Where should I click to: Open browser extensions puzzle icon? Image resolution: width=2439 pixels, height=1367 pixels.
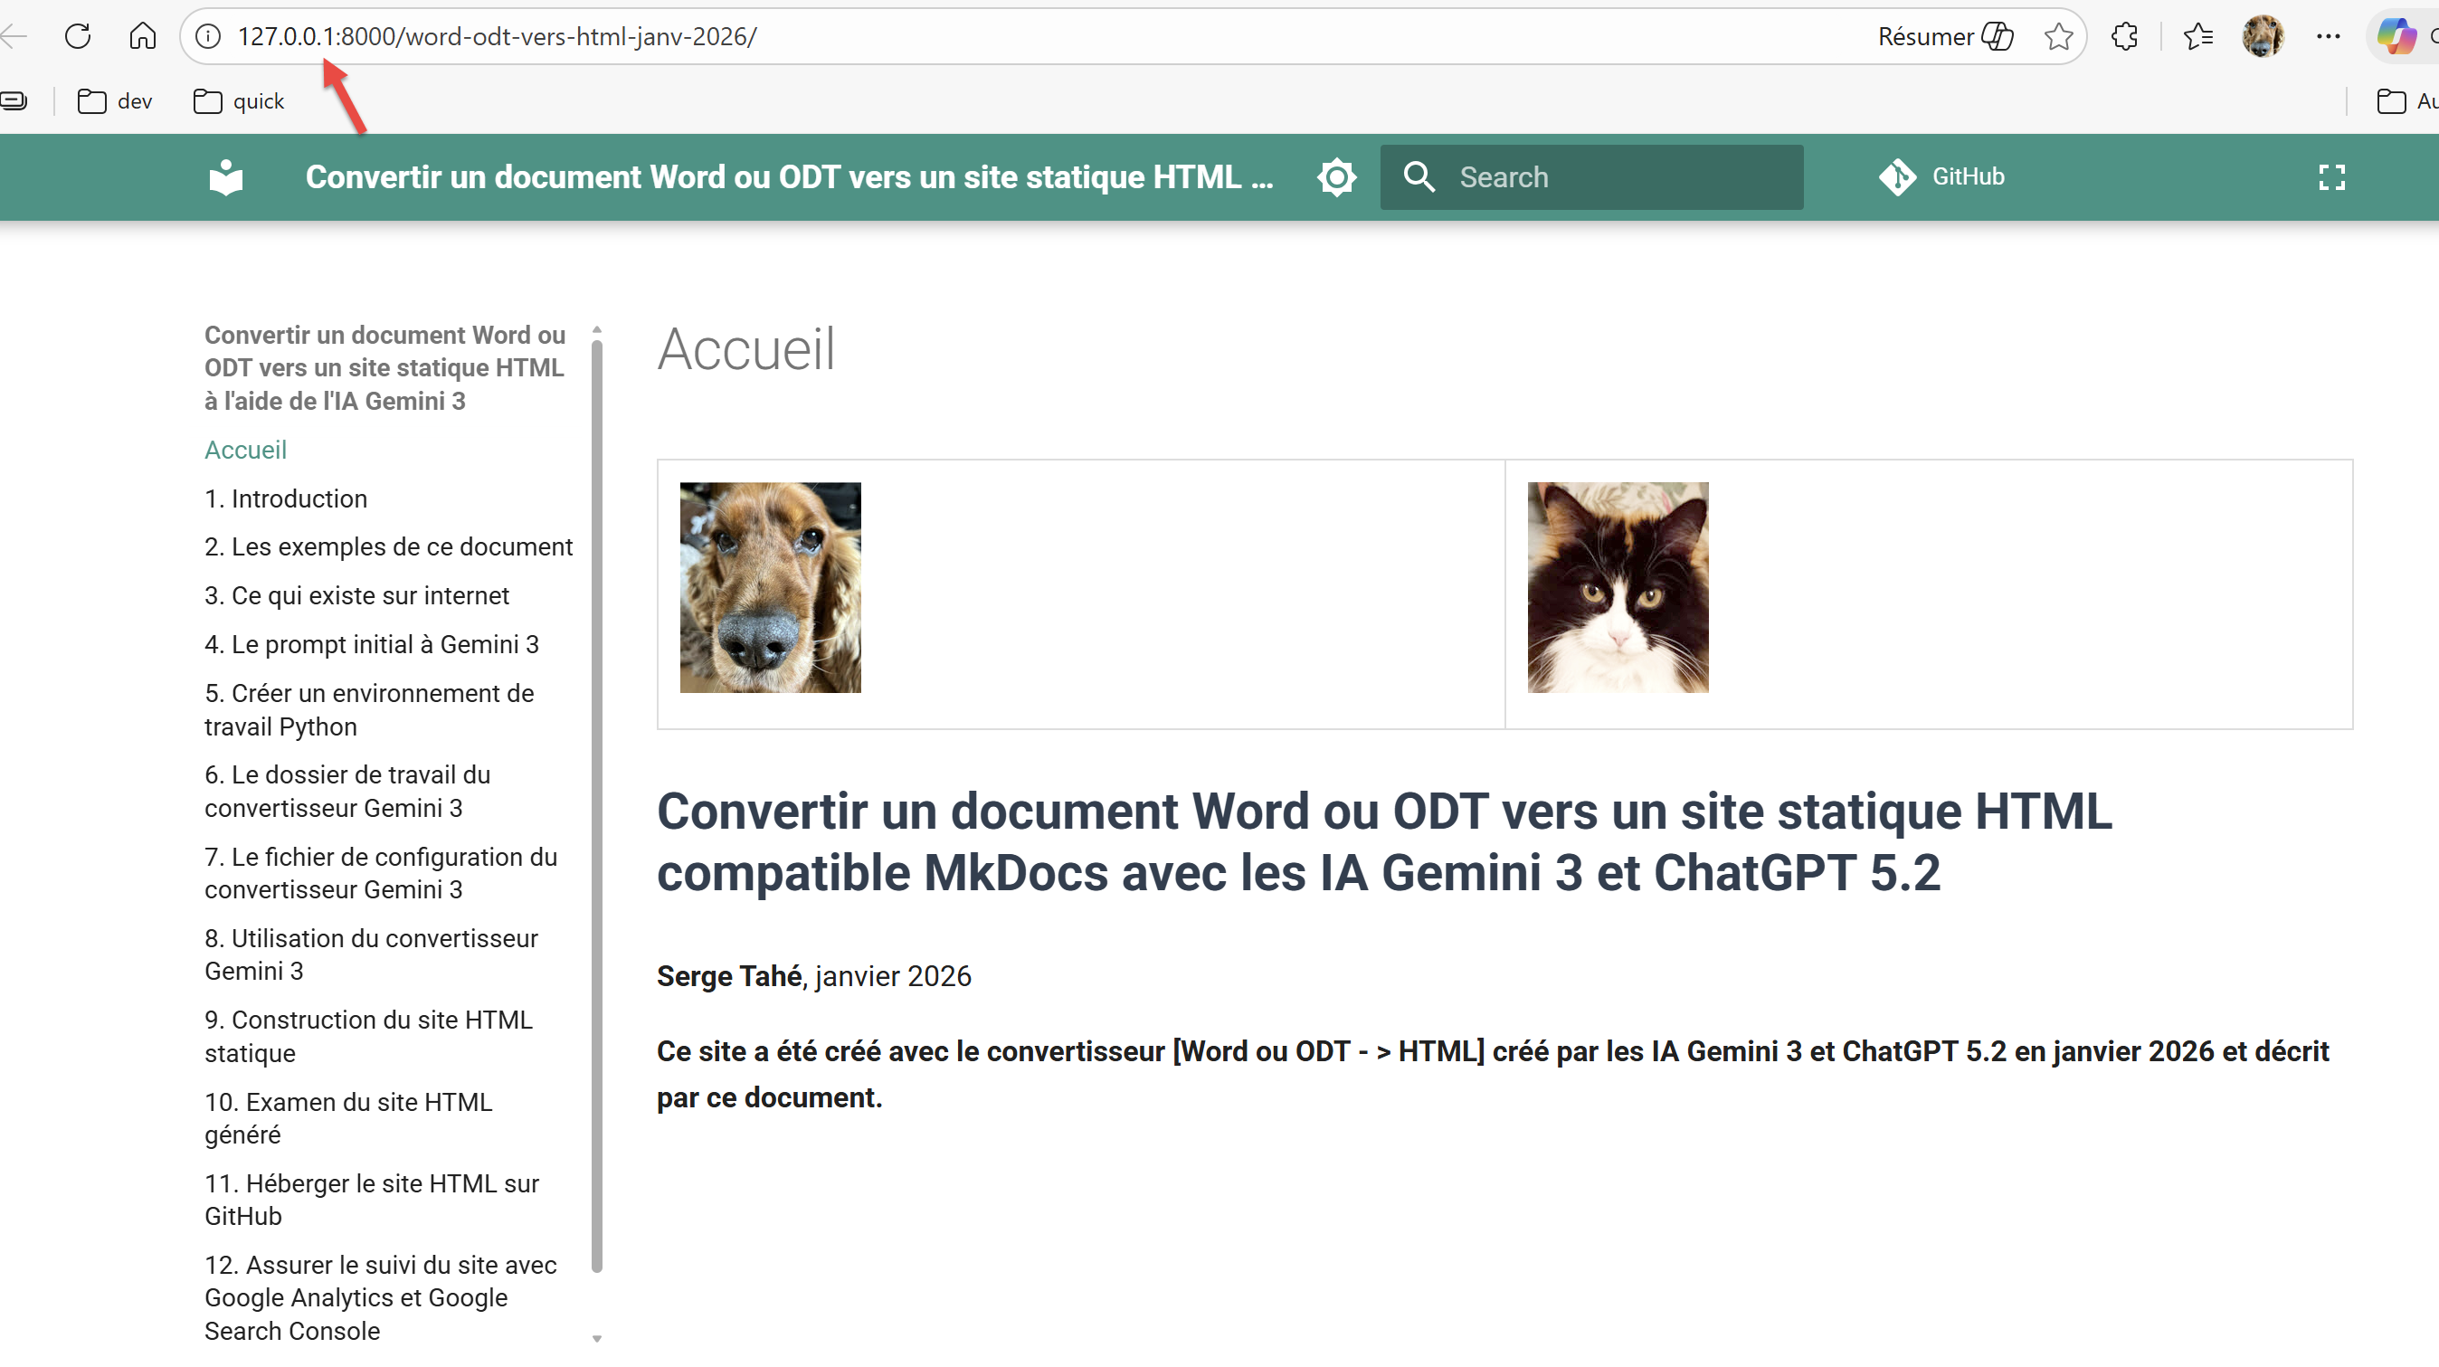(2123, 37)
